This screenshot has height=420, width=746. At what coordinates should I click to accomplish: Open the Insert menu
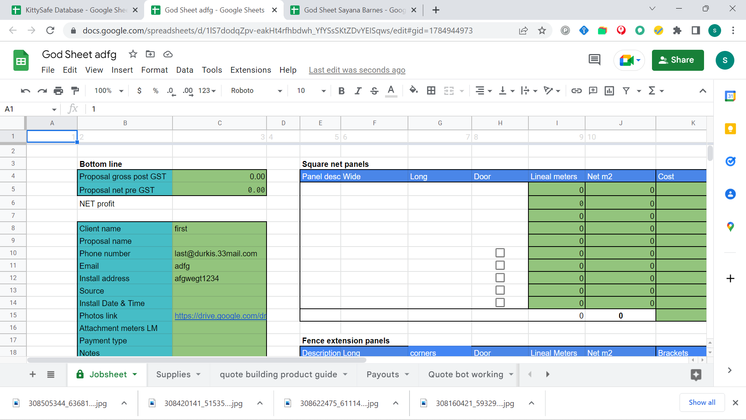[122, 70]
